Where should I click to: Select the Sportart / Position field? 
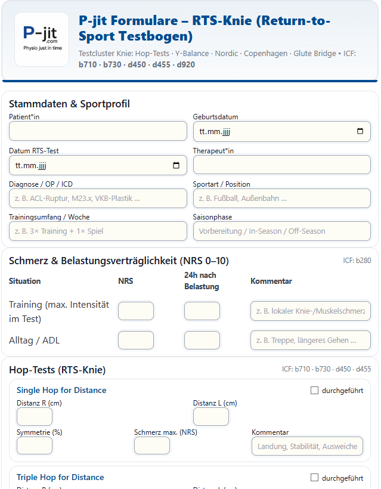point(282,199)
